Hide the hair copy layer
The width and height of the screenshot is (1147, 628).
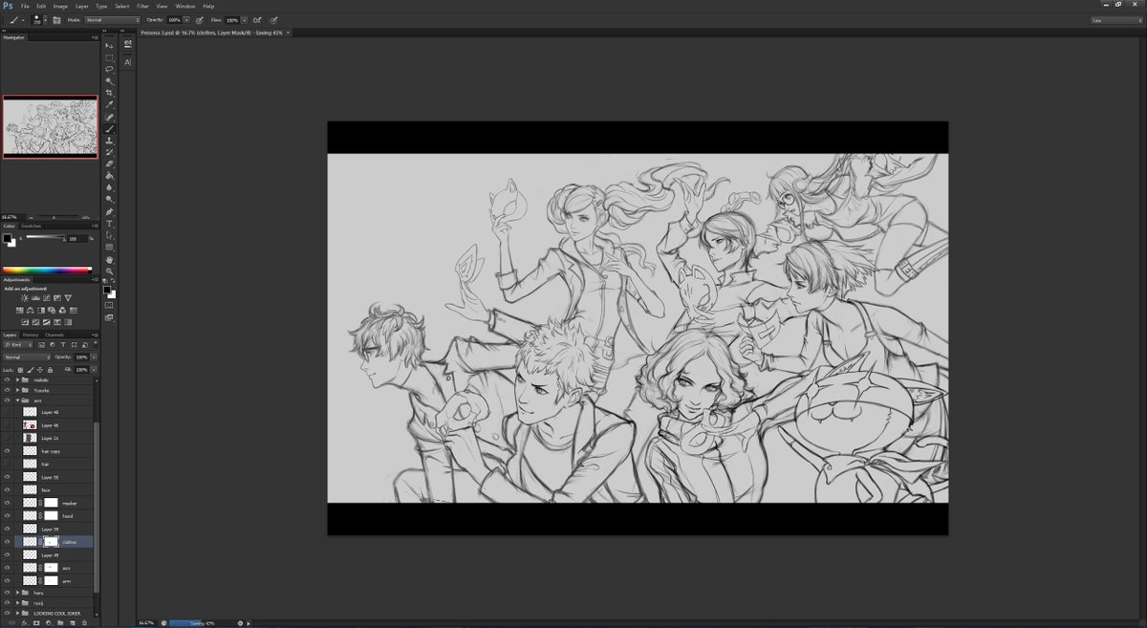point(7,451)
